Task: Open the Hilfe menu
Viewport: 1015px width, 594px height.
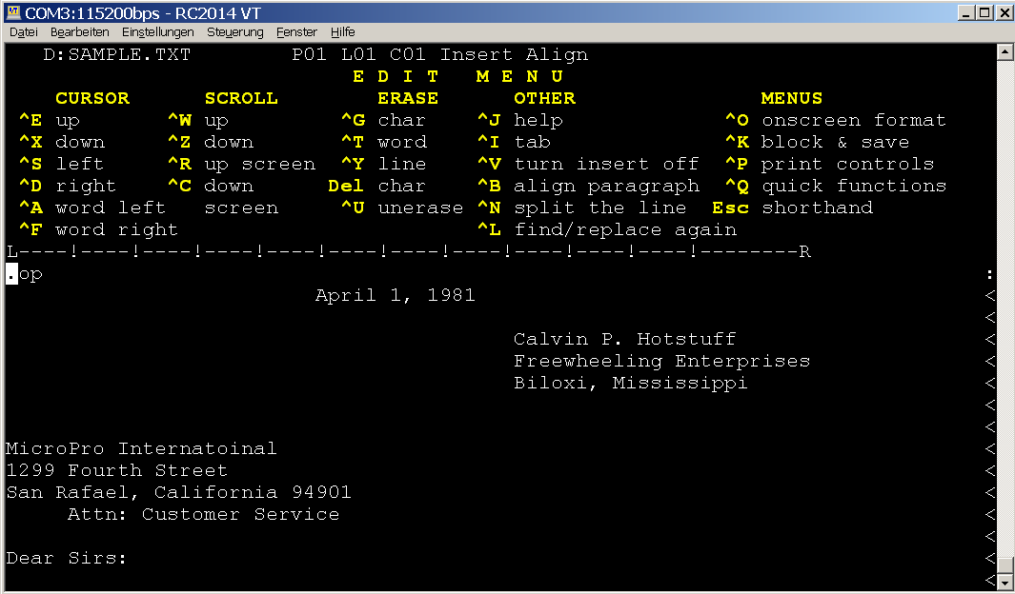Action: (x=342, y=31)
